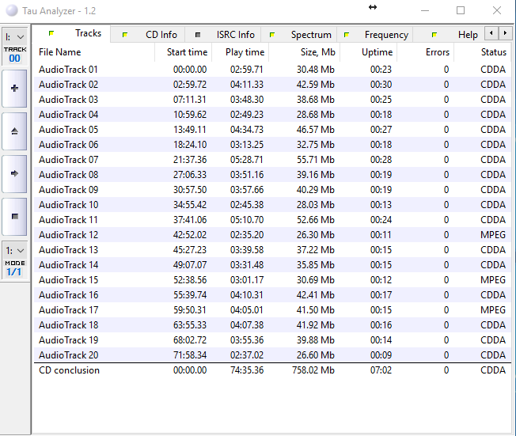Viewport: 516px width, 436px height.
Task: Click the File Name column header
Action: (94, 52)
